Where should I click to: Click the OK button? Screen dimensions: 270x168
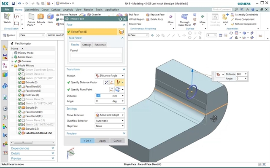click(x=87, y=141)
